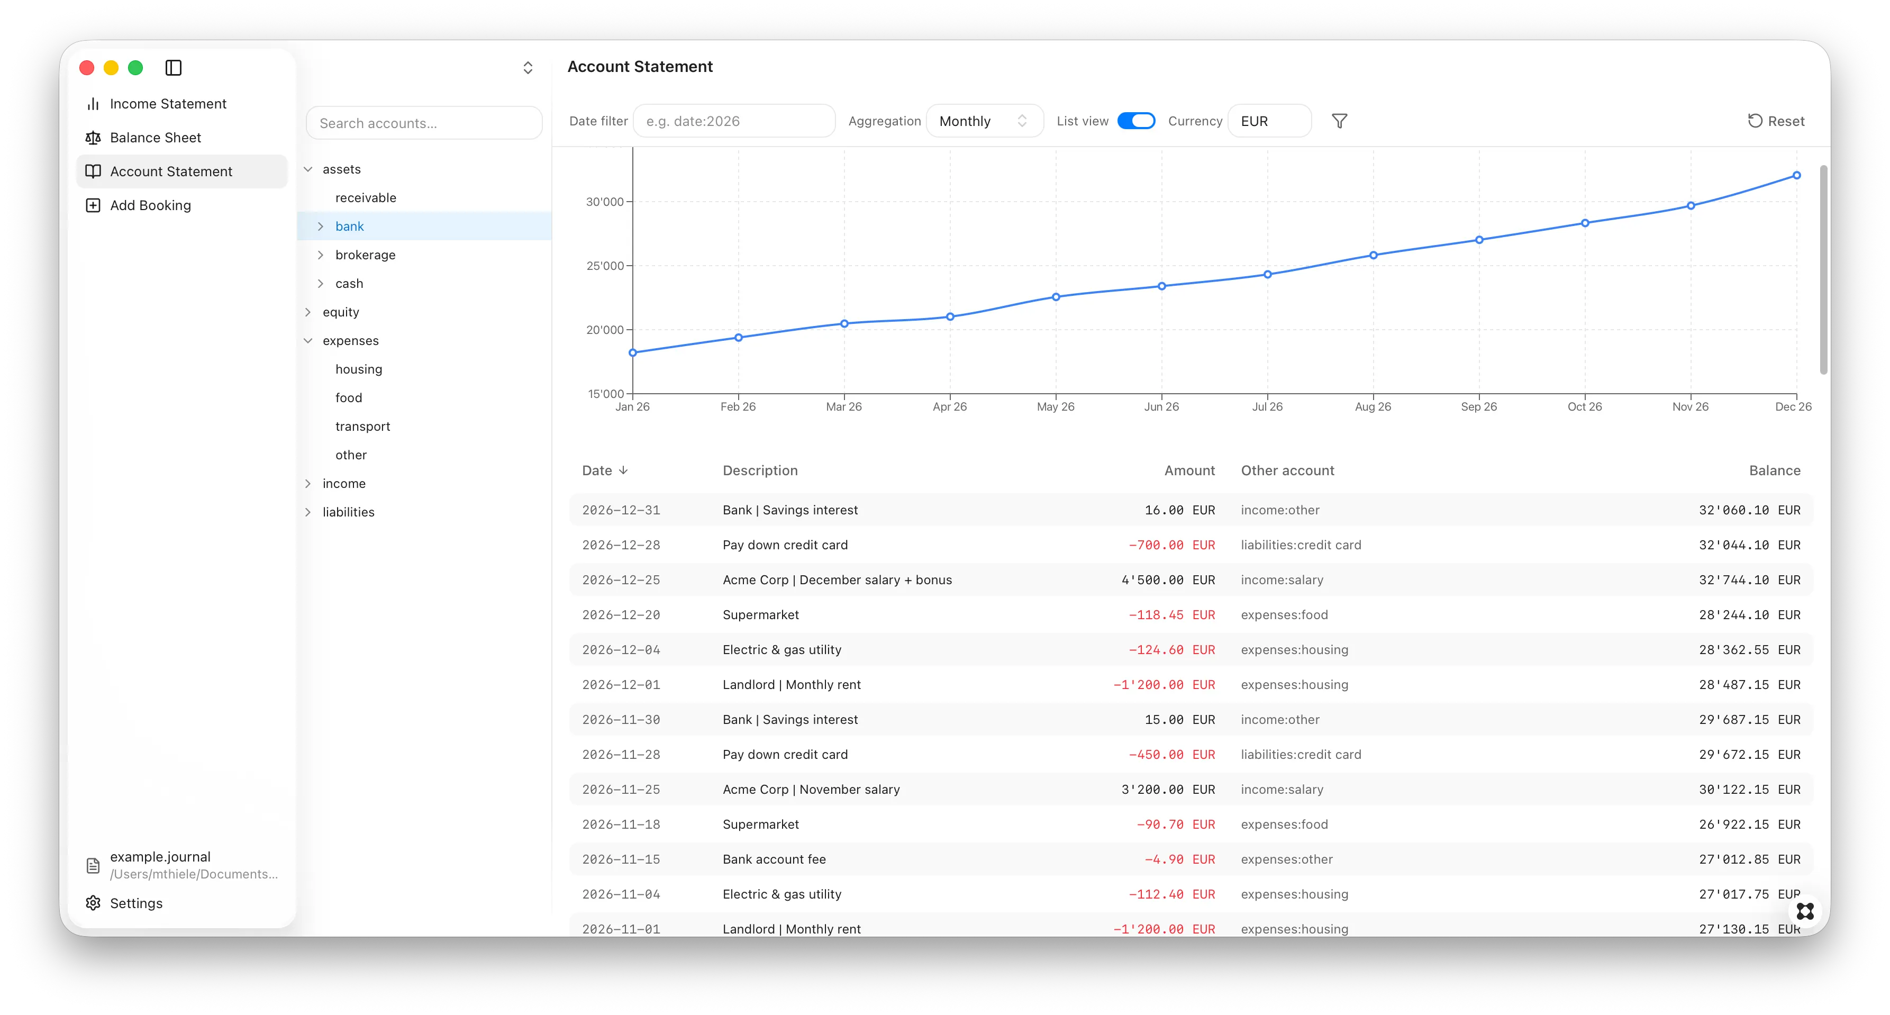
Task: Click the Dec 26 data point on chart
Action: click(1796, 175)
